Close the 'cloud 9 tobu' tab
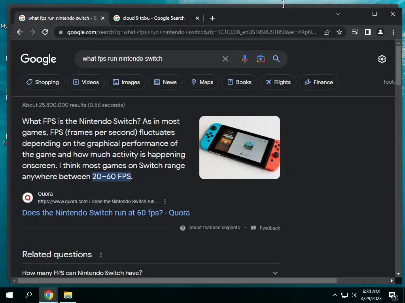Viewport: 405px width, 303px height. tap(197, 18)
